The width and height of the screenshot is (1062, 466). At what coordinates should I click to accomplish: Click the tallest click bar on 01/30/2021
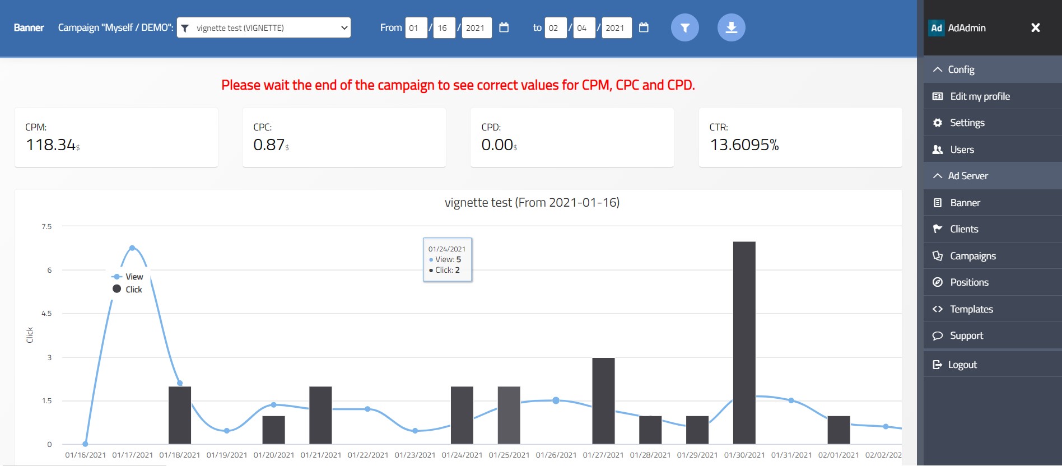744,343
